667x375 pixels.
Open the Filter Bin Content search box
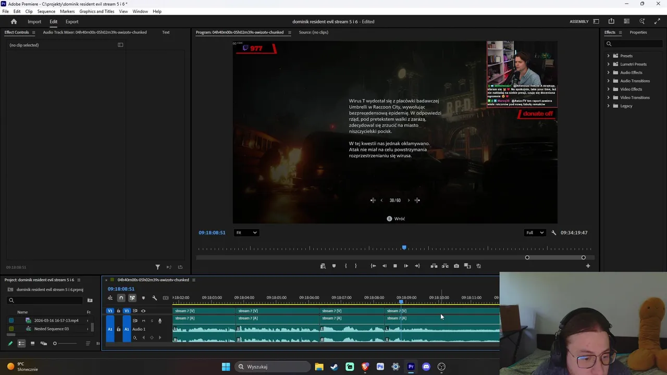46,300
